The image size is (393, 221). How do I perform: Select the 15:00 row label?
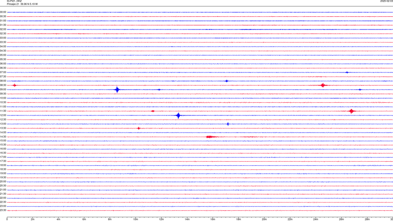(x=3, y=141)
